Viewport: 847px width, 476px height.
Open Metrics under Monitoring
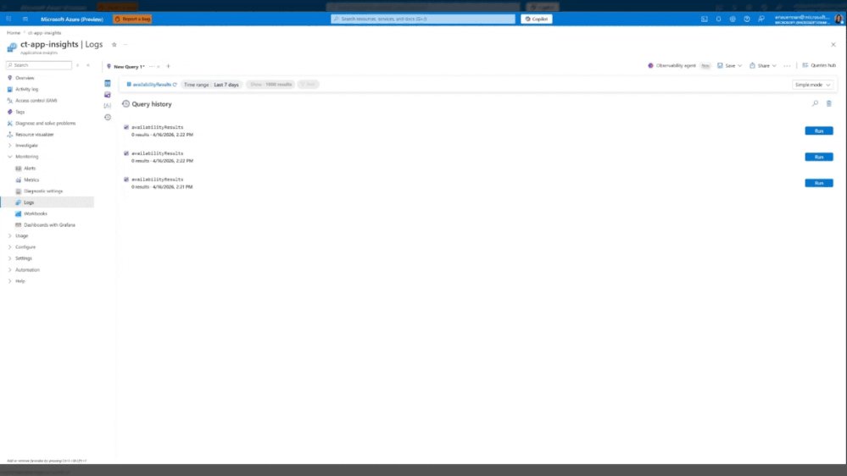31,180
